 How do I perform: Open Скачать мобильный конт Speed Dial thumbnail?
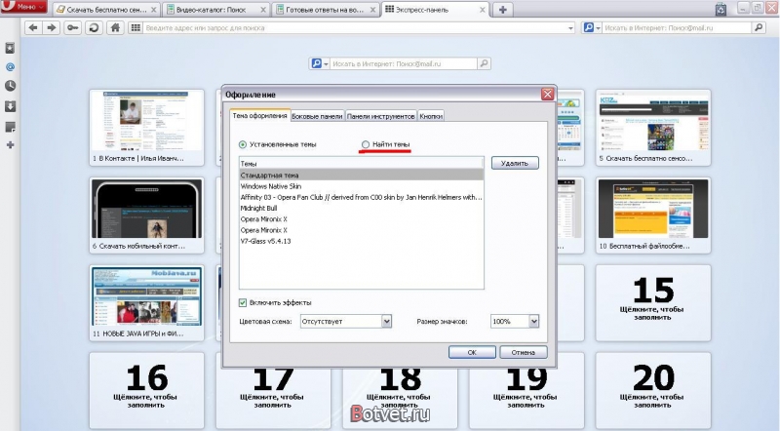[147, 215]
